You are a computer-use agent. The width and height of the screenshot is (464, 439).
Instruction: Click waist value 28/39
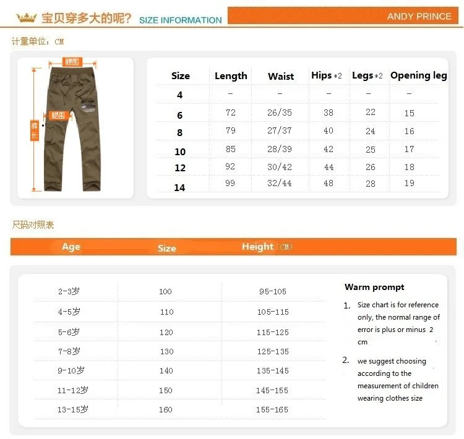[x=280, y=149]
